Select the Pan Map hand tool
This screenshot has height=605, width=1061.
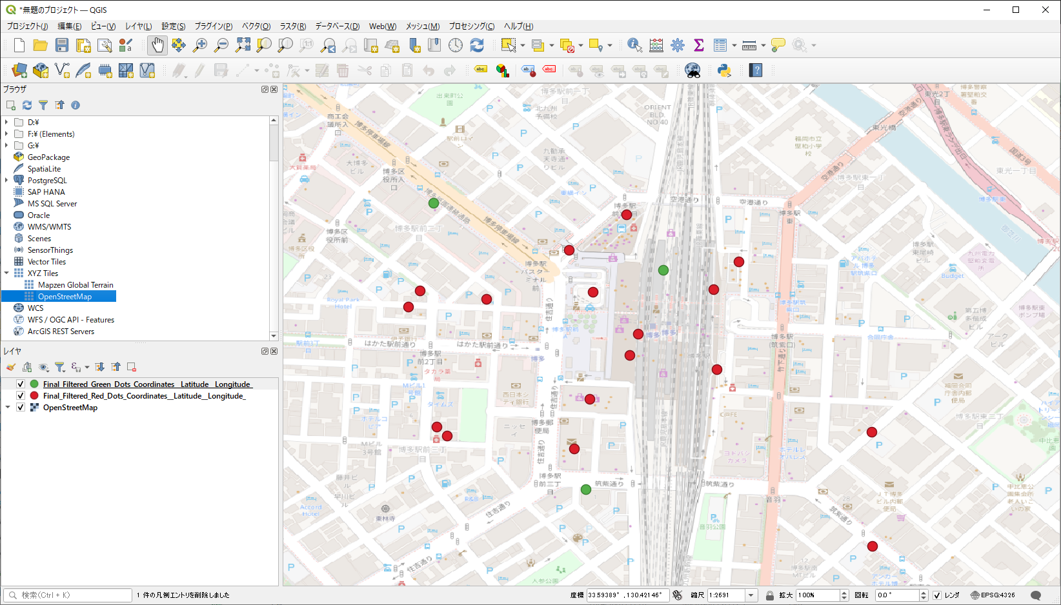point(157,45)
